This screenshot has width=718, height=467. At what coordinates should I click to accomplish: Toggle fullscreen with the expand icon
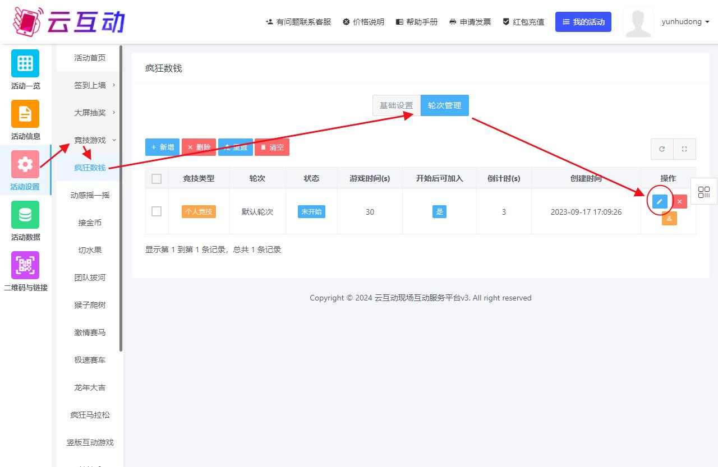pos(684,149)
